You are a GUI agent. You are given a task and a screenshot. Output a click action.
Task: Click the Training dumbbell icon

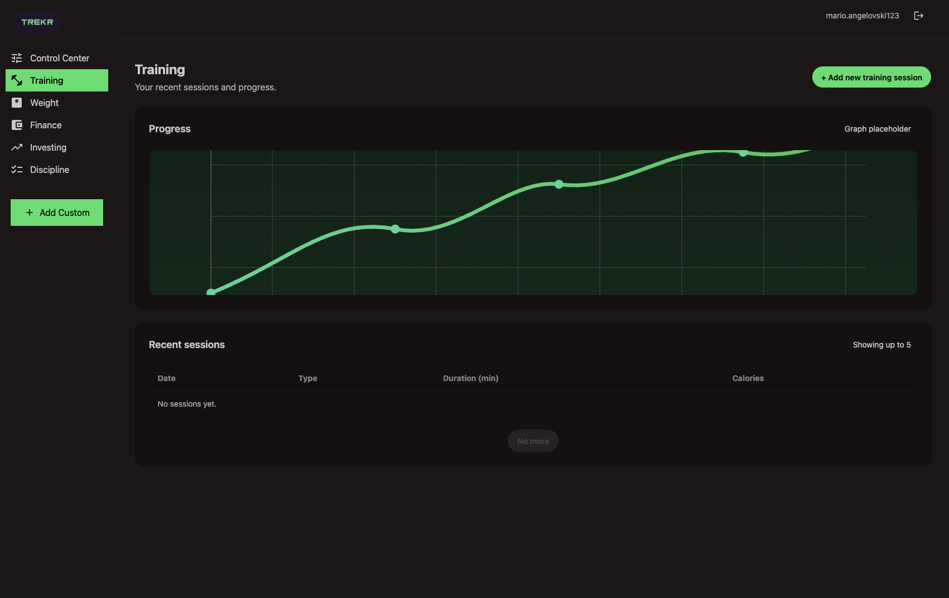coord(17,80)
